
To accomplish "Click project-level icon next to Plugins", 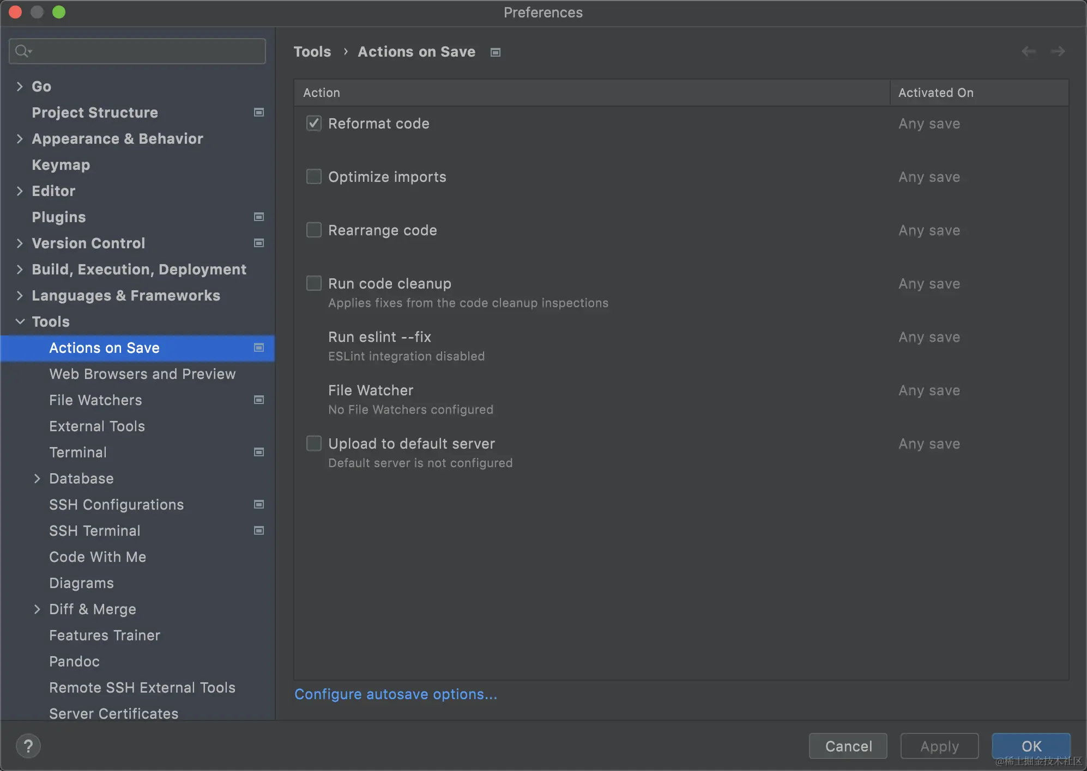I will tap(259, 217).
